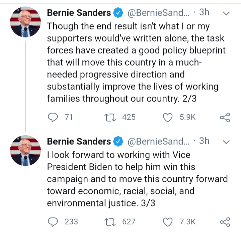Open Bernie Sanders name on first tweet
This screenshot has width=241, height=233.
(x=79, y=13)
